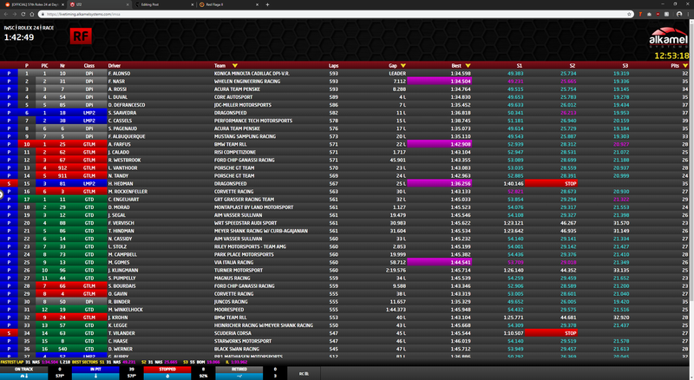Click the red STOP cell in Vilander's row
Viewport: 694px width, 380px height.
click(551, 333)
